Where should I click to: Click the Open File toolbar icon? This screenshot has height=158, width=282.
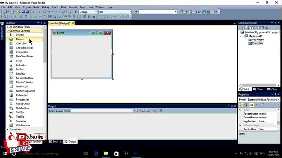pos(19,12)
